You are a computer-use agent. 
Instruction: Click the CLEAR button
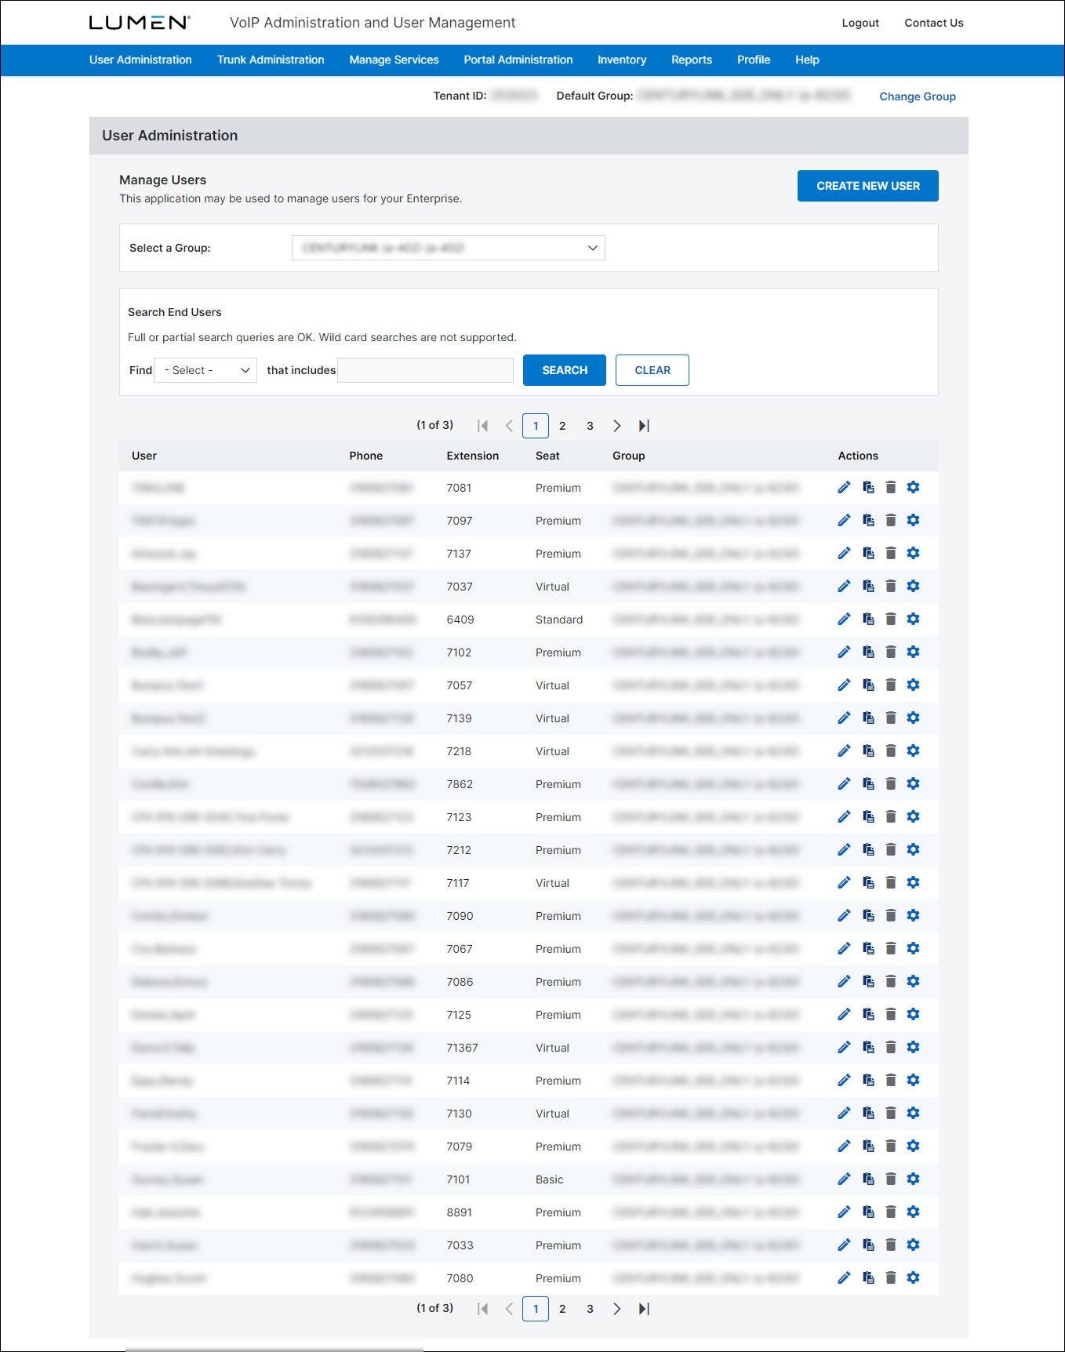coord(652,370)
